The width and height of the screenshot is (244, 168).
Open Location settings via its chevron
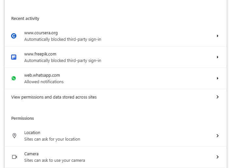(x=218, y=136)
